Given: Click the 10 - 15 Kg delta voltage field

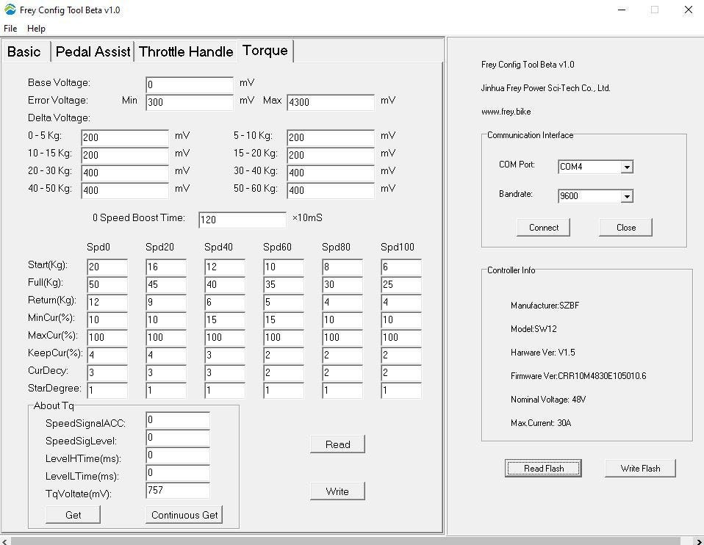Looking at the screenshot, I should (x=125, y=155).
